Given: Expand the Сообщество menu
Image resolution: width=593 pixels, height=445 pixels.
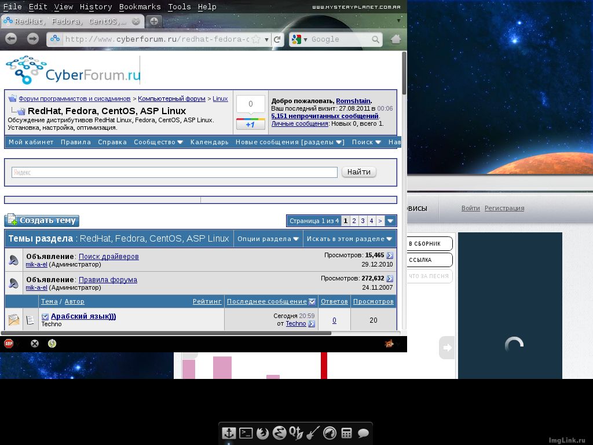Looking at the screenshot, I should (158, 143).
